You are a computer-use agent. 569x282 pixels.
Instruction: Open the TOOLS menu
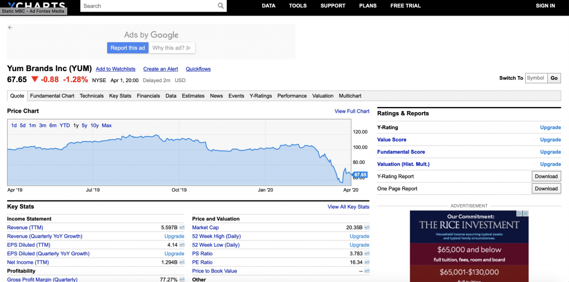click(x=298, y=6)
